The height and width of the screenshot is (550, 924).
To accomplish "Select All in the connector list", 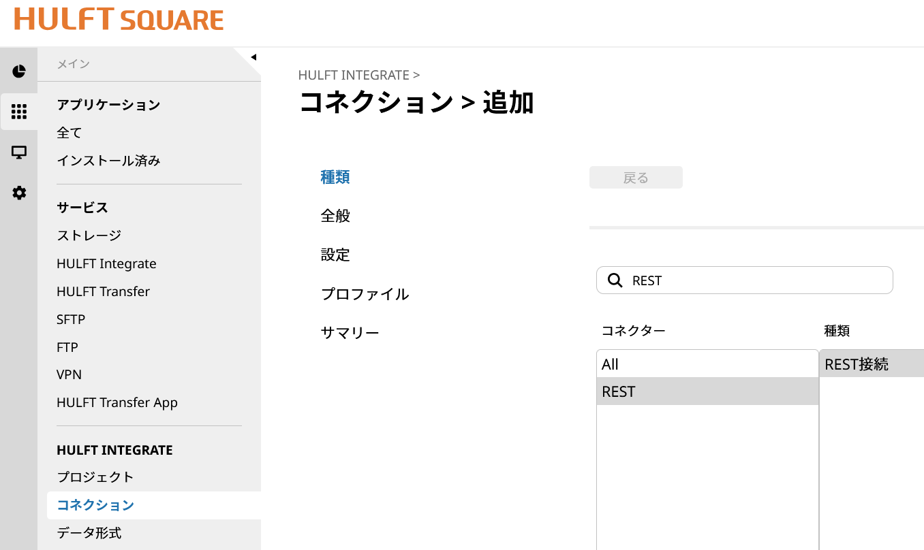I will (x=707, y=364).
